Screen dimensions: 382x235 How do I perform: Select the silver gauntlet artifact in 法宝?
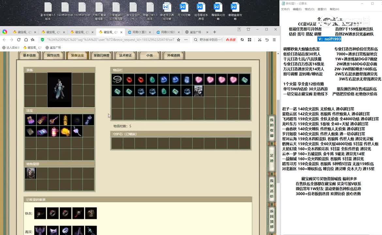coord(88,120)
